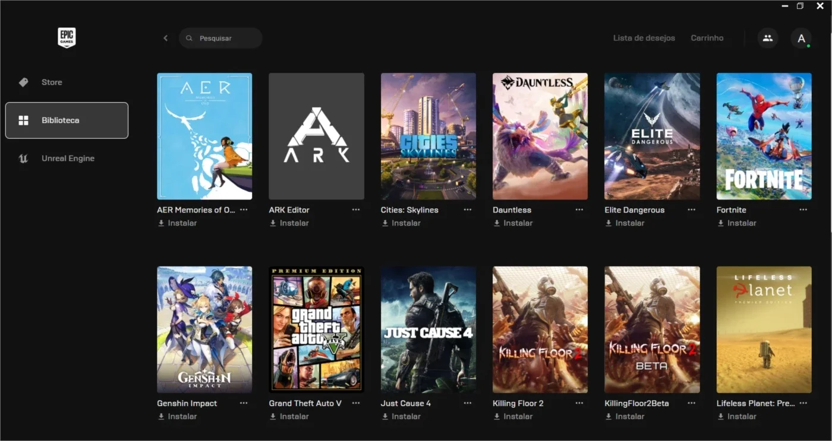Click the Just Cause 4 title text
This screenshot has width=832, height=441.
(x=406, y=403)
